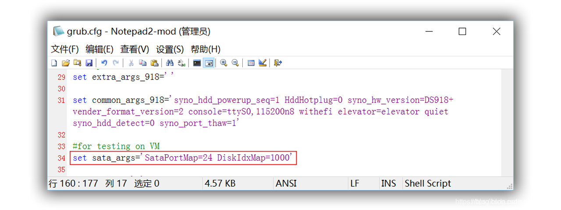This screenshot has width=561, height=210.
Task: Click in the 'SataPortMap=24' text
Action: [179, 157]
